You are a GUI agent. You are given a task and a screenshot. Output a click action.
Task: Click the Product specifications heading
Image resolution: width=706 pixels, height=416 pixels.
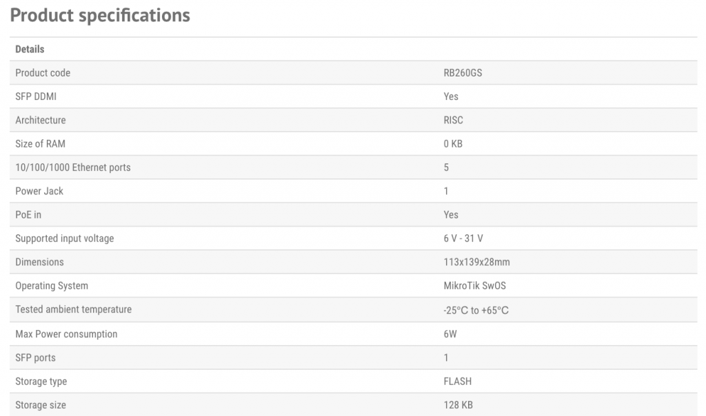point(101,15)
